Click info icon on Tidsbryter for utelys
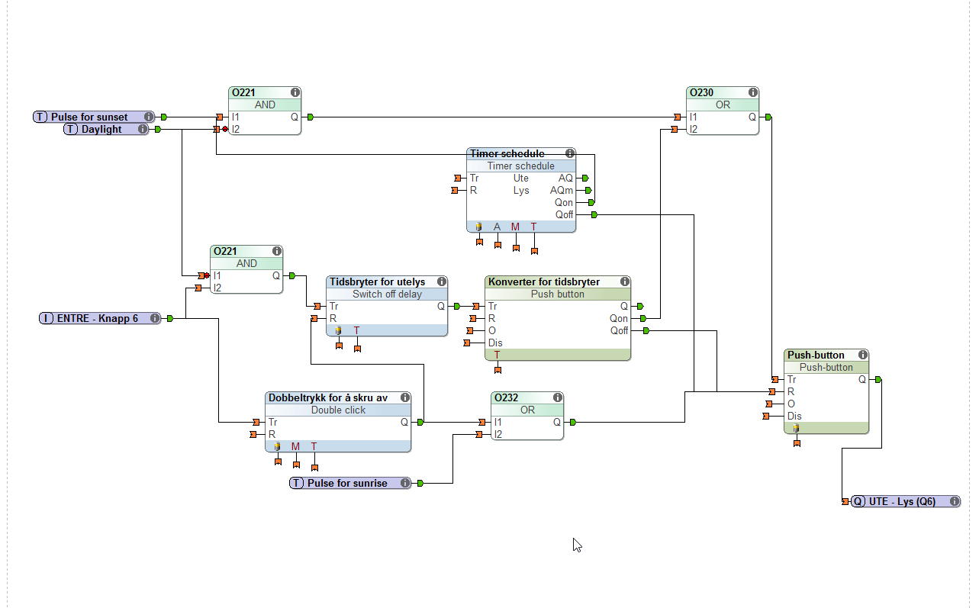The height and width of the screenshot is (608, 979). click(442, 281)
